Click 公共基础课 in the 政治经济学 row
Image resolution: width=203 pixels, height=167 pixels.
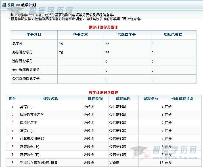[118, 123]
